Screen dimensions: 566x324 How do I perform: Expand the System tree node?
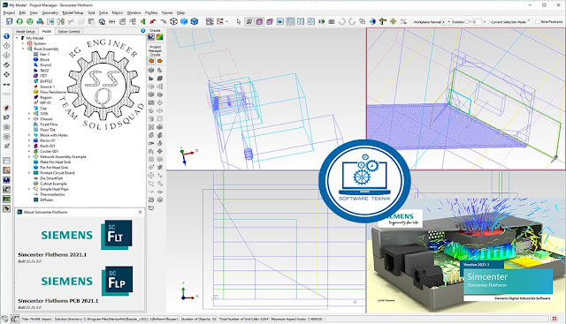click(x=23, y=43)
